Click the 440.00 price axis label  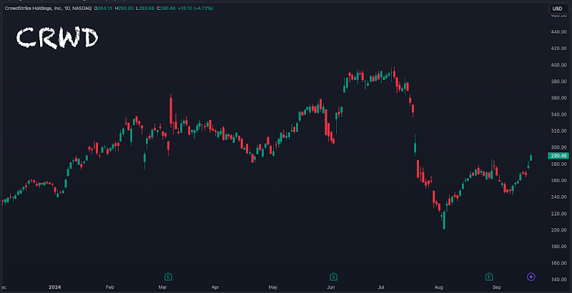(x=559, y=32)
